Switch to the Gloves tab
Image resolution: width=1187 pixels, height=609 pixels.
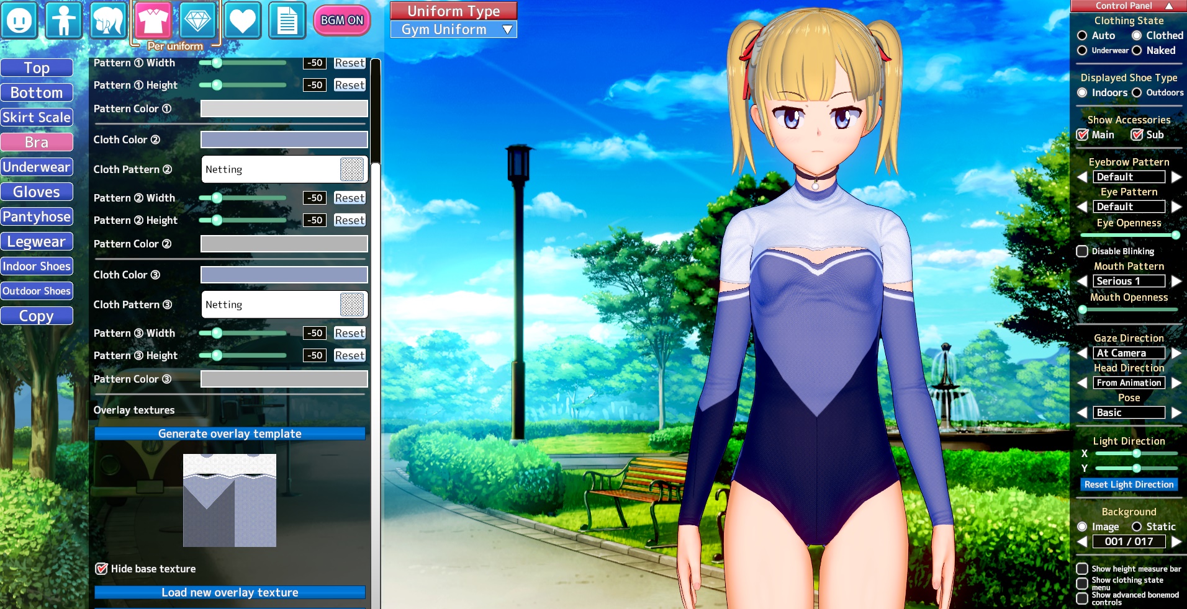coord(37,192)
